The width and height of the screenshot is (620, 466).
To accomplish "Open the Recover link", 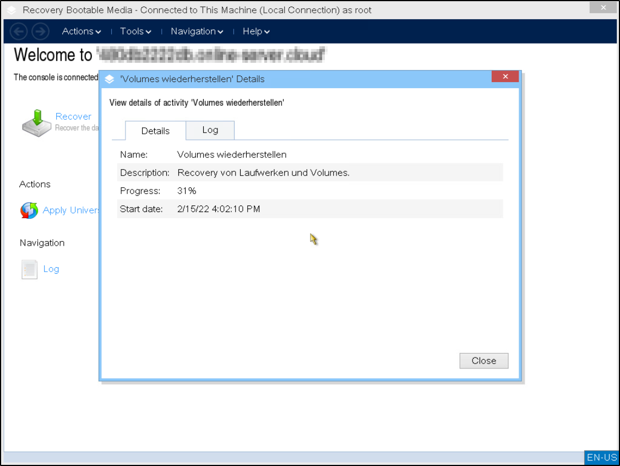I will coord(73,116).
